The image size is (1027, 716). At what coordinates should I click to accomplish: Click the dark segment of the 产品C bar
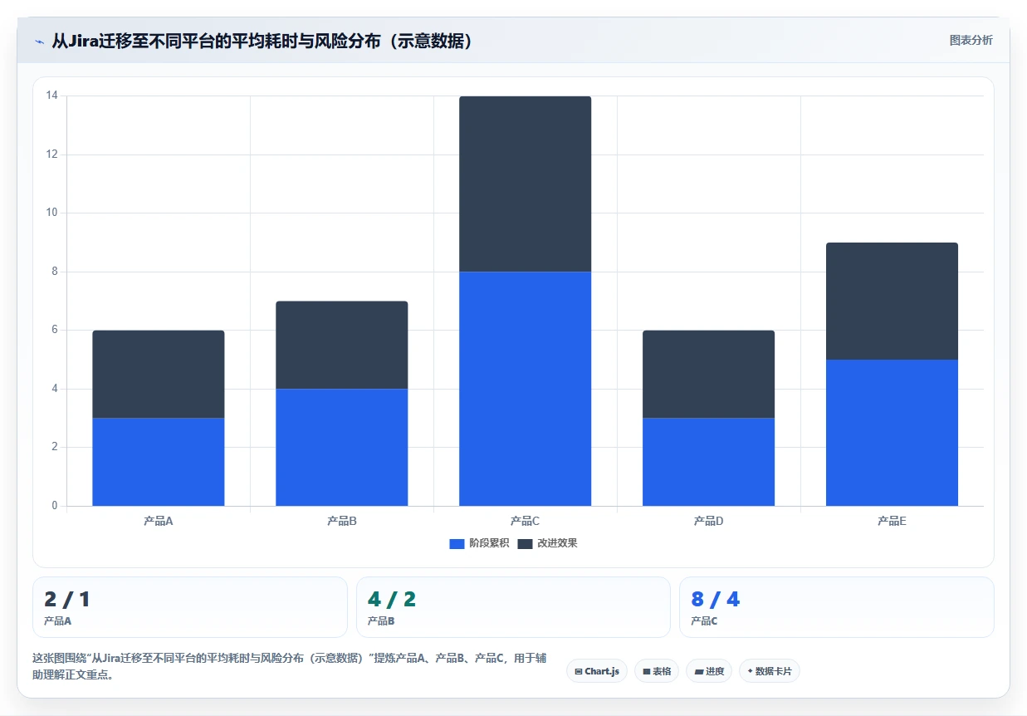[526, 184]
